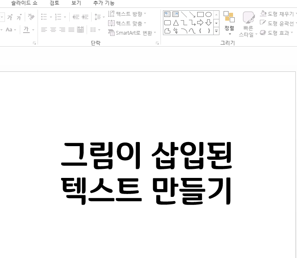Open 텍스트 맞춤 menu
This screenshot has width=297, height=258.
tap(127, 23)
